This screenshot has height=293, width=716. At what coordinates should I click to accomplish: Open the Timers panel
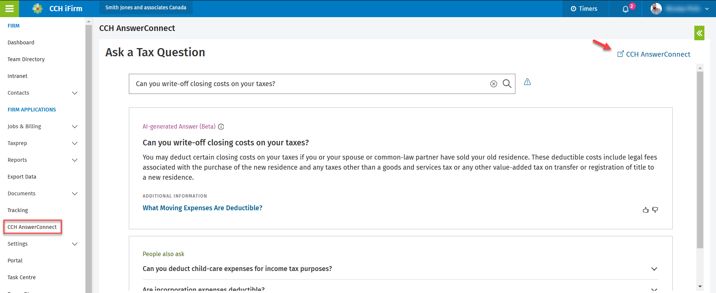click(584, 9)
